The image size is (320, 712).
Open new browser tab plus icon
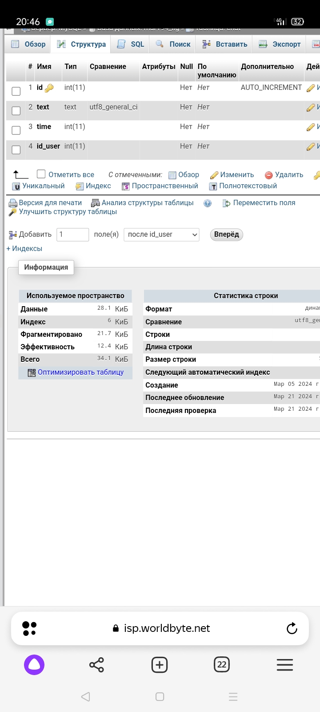pyautogui.click(x=160, y=665)
